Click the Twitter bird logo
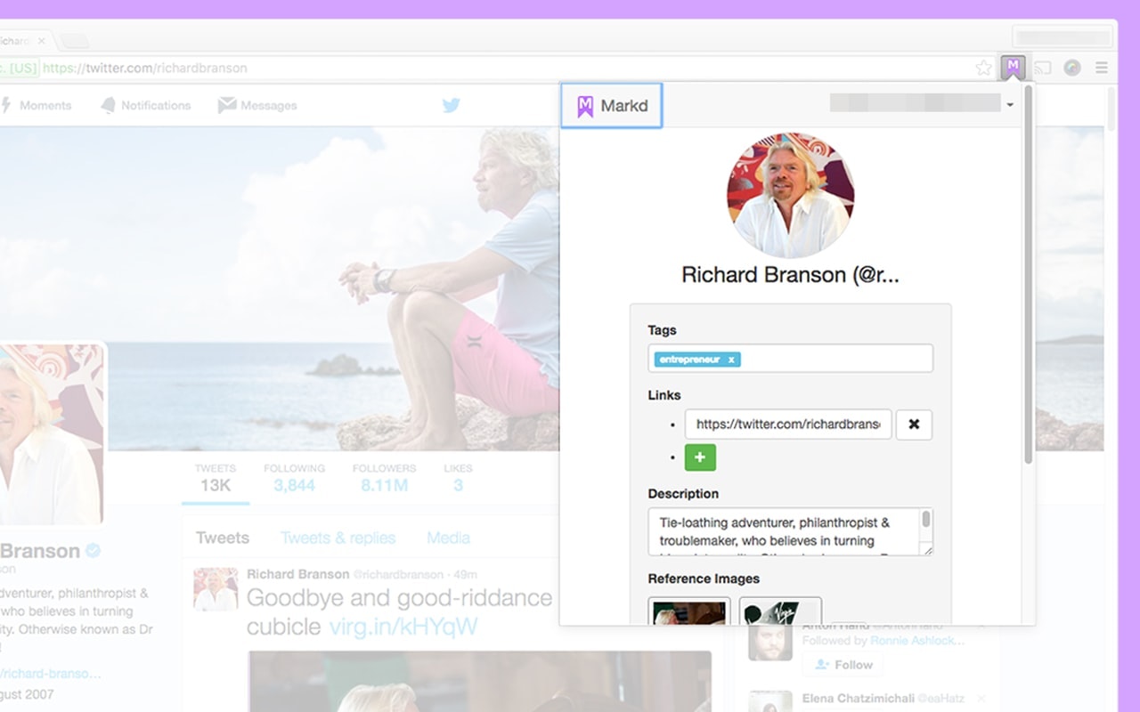The image size is (1140, 712). pyautogui.click(x=452, y=105)
